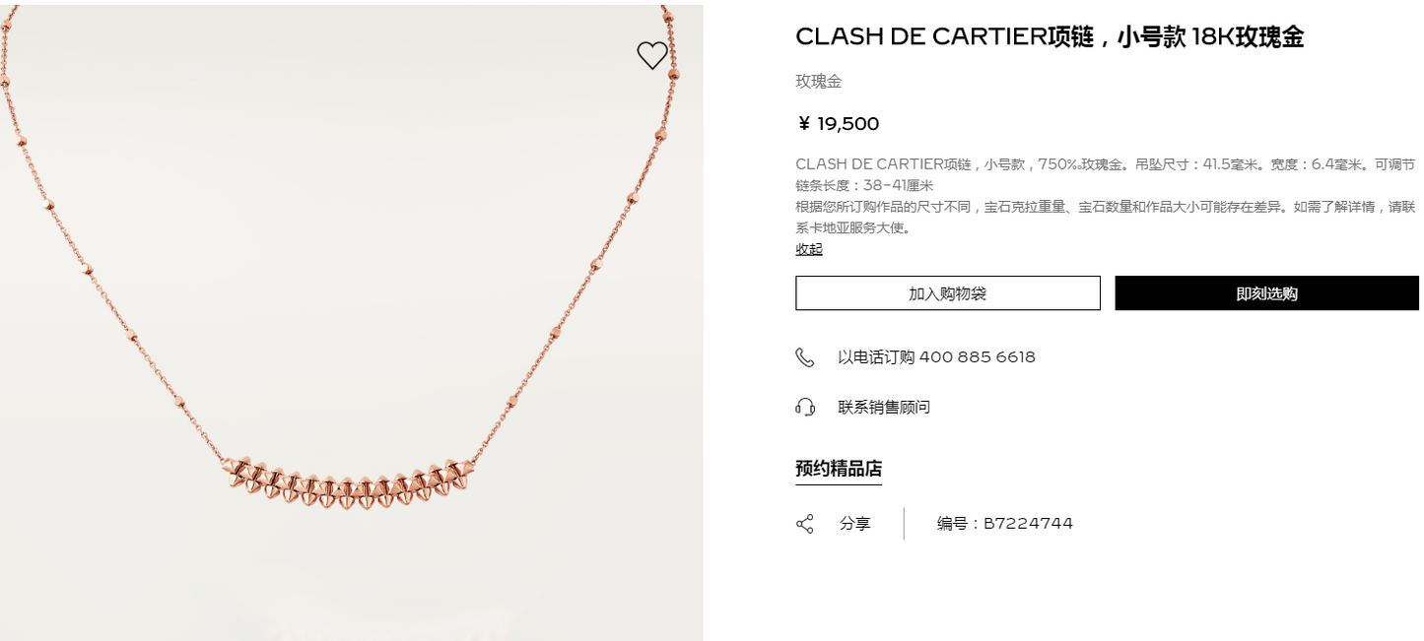Click the ¥ 19,500 price

coord(838,124)
